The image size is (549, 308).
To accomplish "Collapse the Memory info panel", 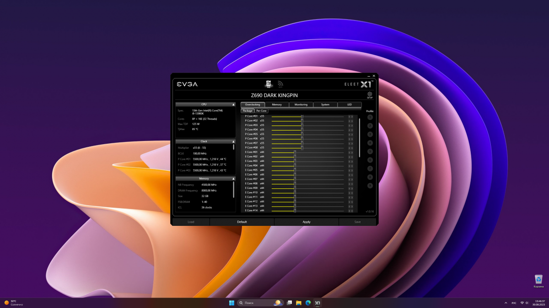I will coord(233,178).
